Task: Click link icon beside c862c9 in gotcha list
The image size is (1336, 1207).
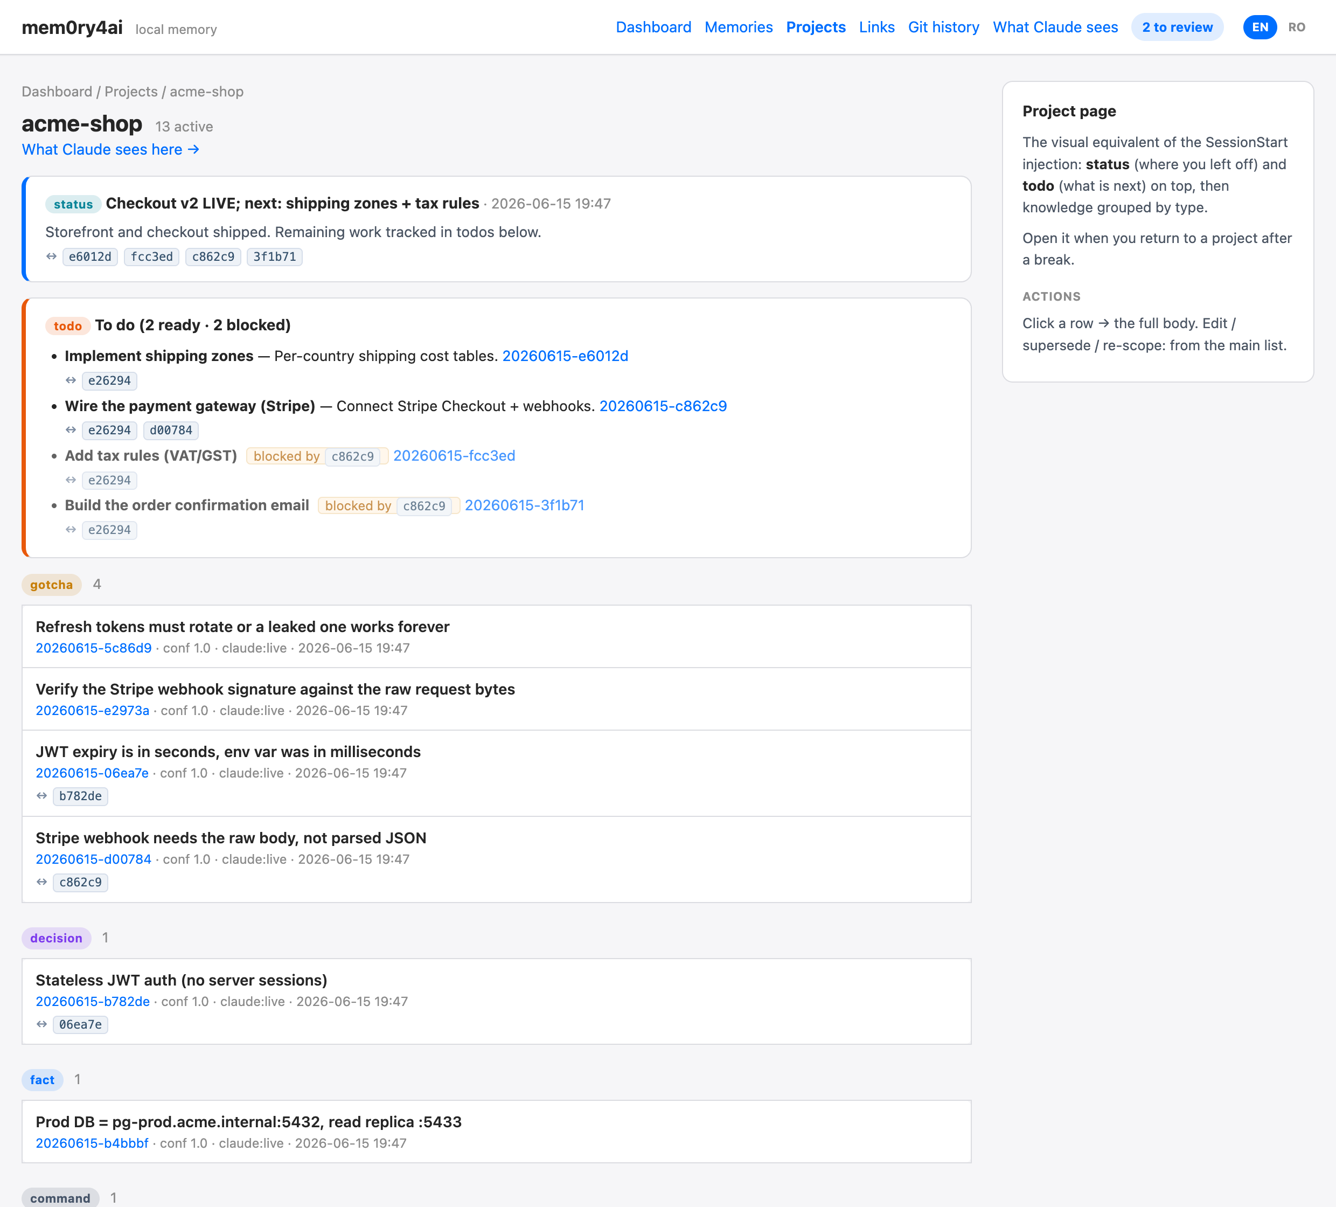Action: (42, 882)
